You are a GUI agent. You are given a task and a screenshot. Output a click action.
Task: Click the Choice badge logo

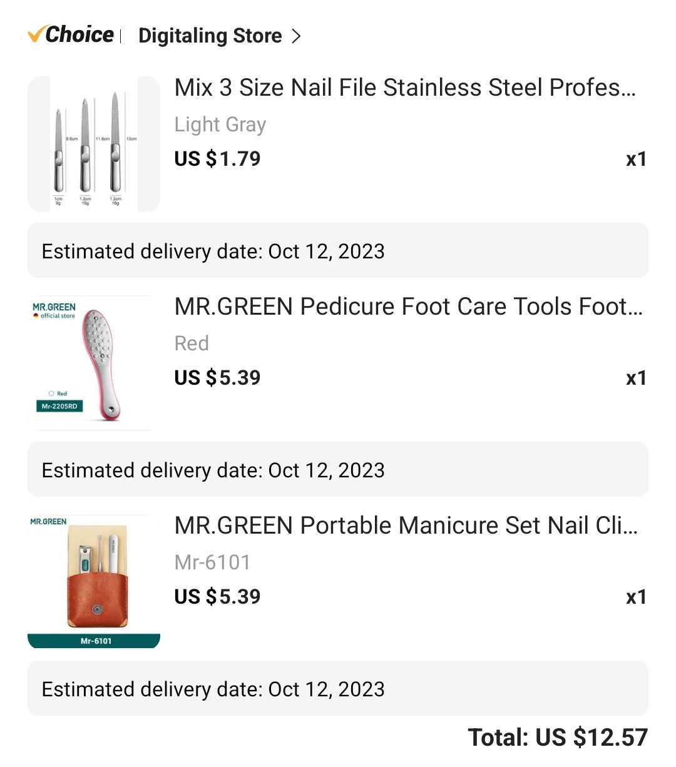71,35
